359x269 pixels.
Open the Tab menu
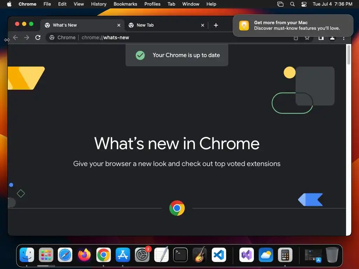click(x=171, y=4)
